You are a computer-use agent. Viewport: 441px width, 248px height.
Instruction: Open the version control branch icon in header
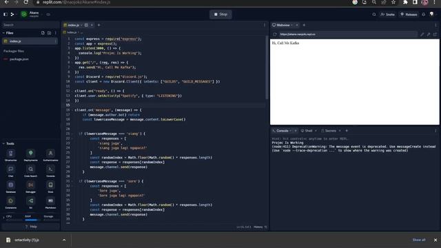point(12,14)
